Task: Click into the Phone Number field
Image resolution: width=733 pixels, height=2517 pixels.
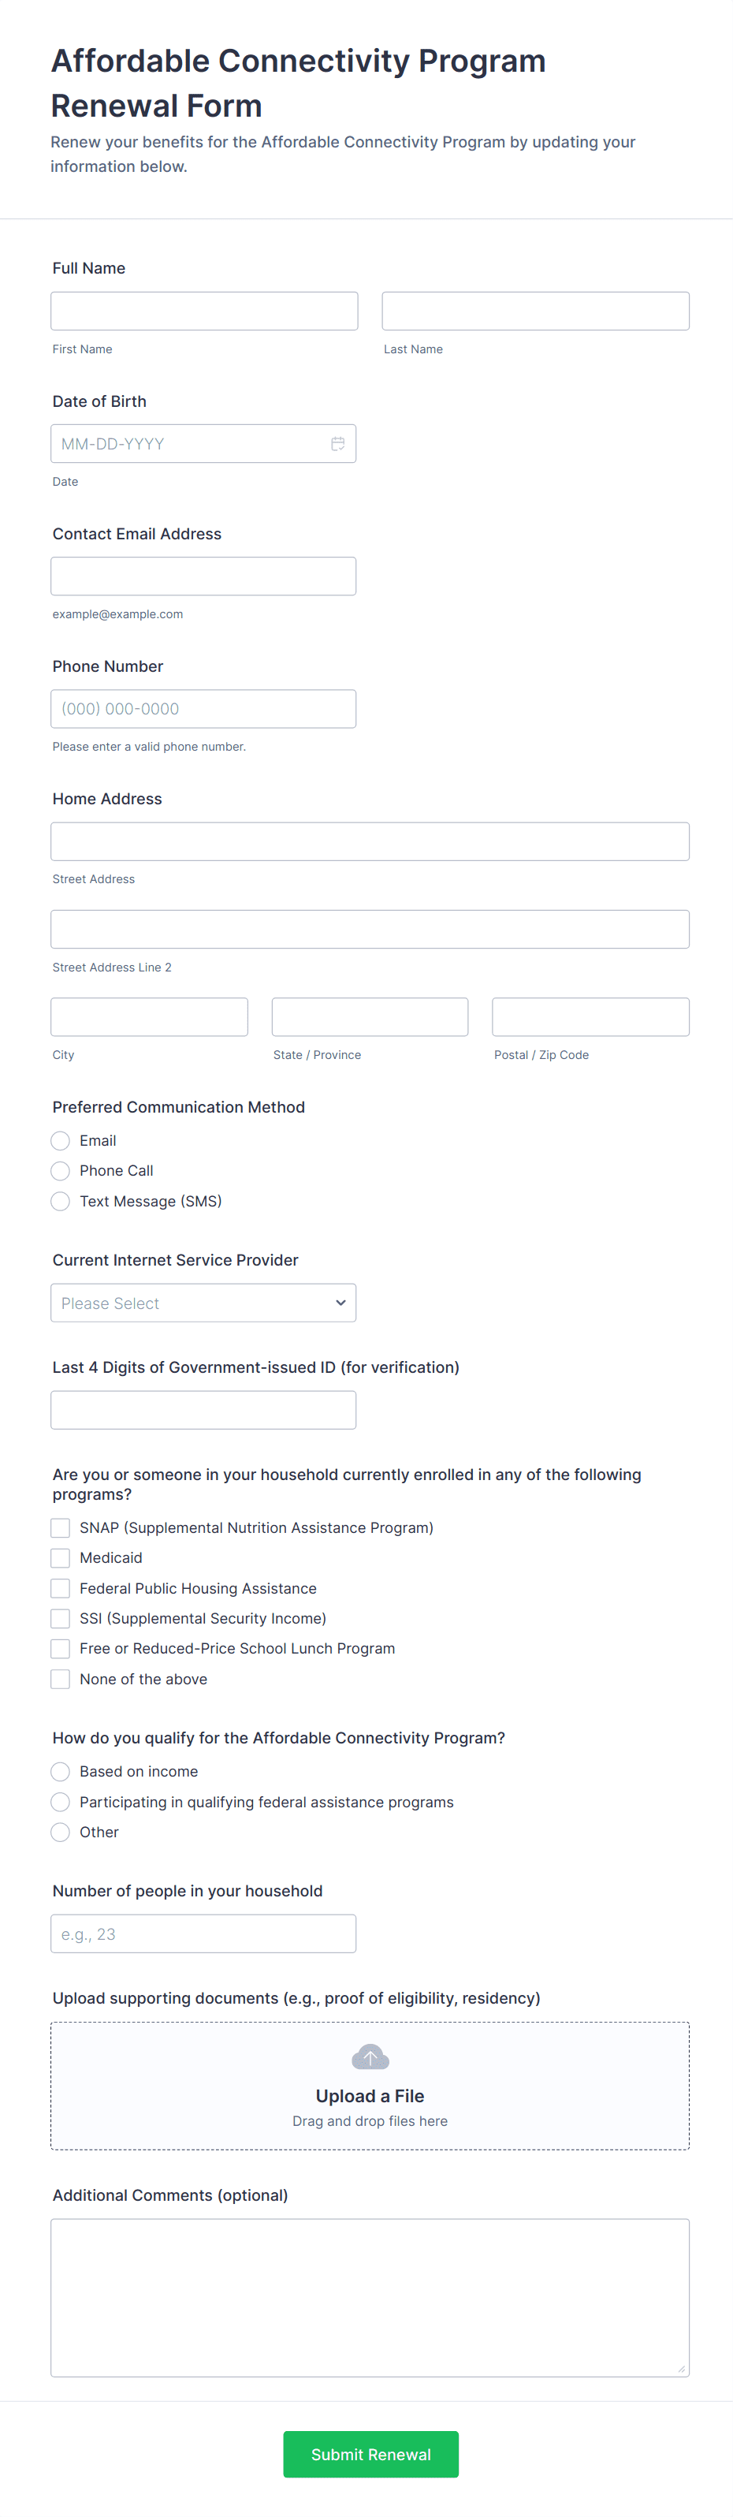Action: [x=203, y=708]
